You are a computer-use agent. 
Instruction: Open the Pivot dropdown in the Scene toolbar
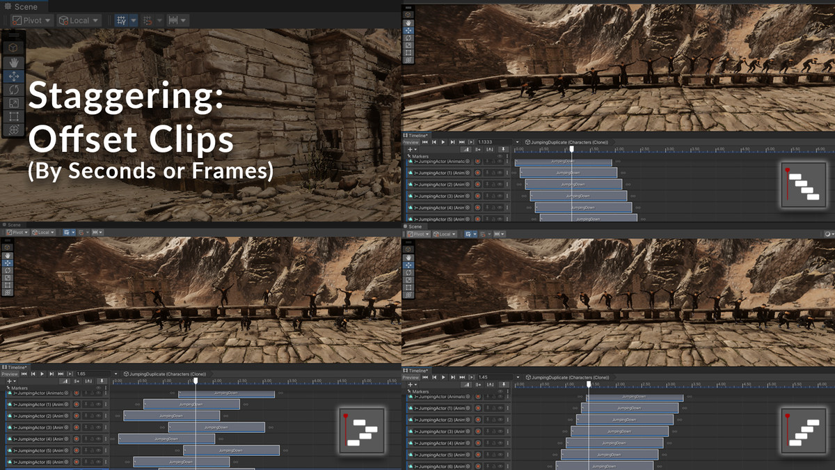coord(33,20)
